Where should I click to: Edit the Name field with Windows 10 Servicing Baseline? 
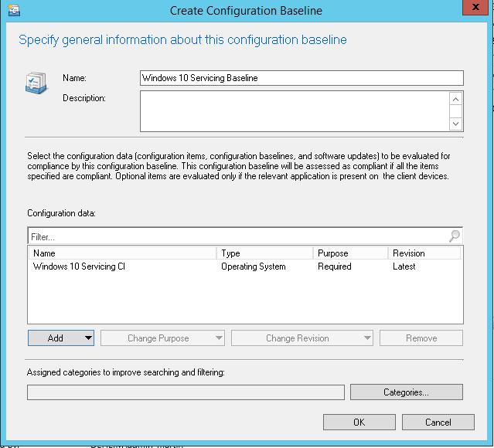click(302, 78)
